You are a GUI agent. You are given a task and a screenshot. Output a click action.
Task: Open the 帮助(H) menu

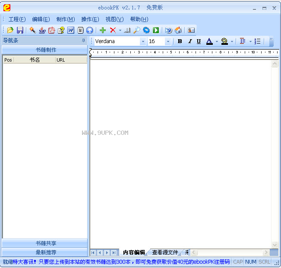tap(139, 19)
